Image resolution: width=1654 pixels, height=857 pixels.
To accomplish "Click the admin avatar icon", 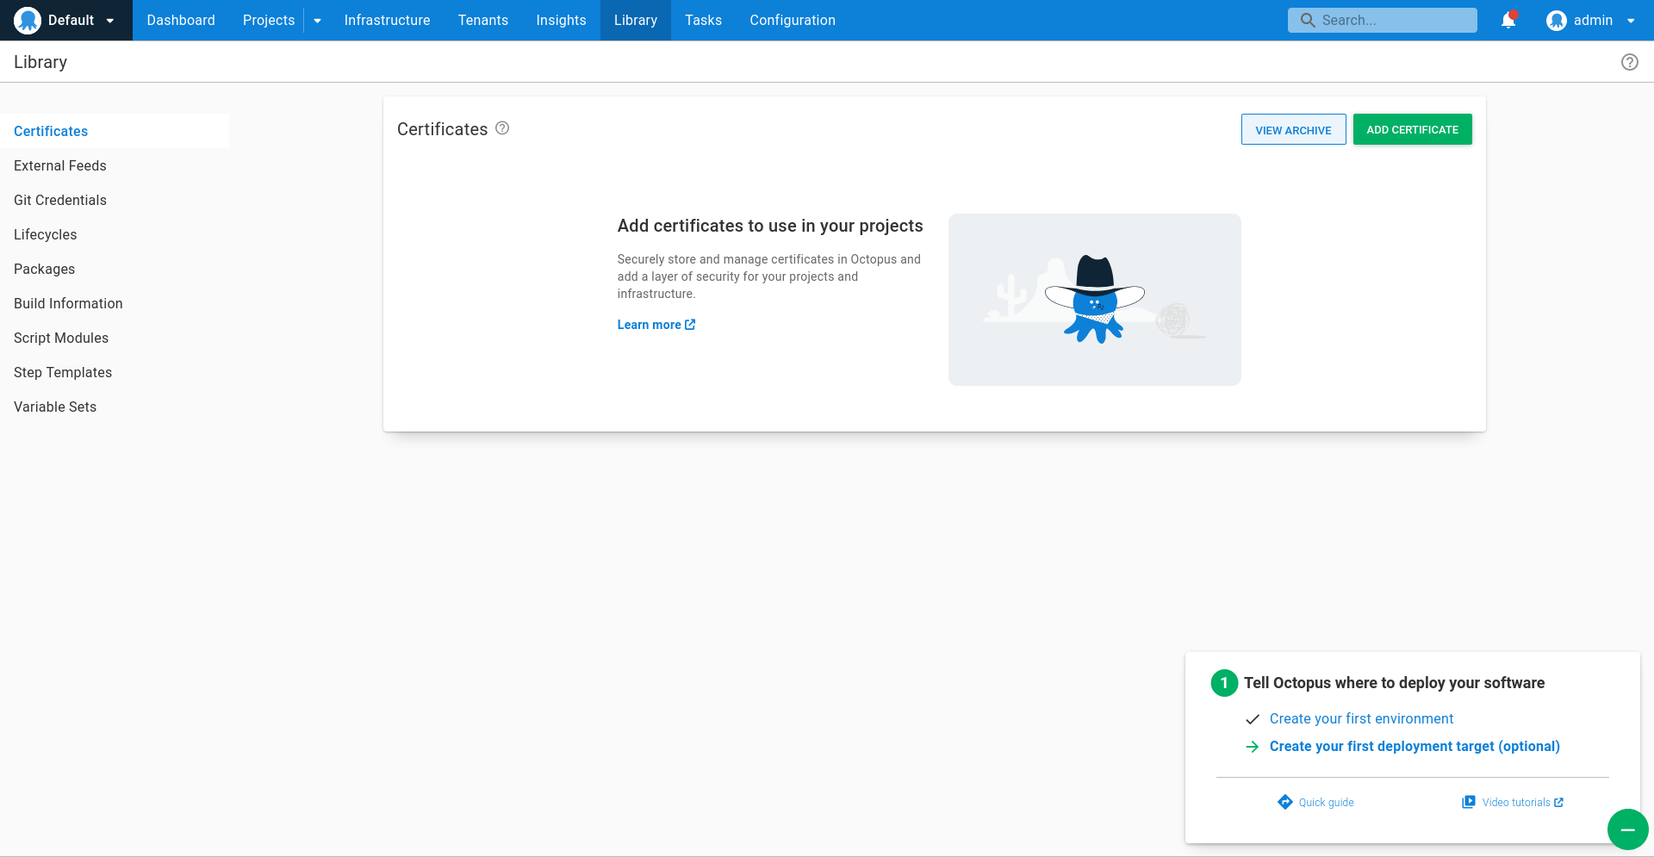I will pos(1556,20).
